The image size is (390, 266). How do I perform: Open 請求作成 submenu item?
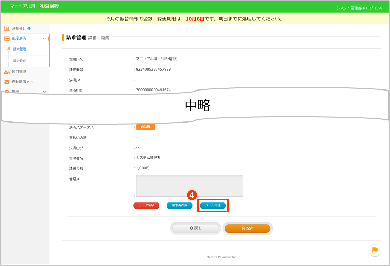(20, 61)
